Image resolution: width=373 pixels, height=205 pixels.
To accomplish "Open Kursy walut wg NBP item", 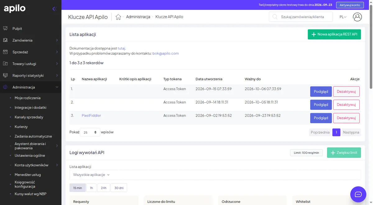I will tap(30, 194).
